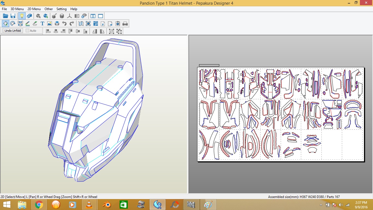373x210 pixels.
Task: Select the Input Text 'T' tool
Action: (42, 24)
